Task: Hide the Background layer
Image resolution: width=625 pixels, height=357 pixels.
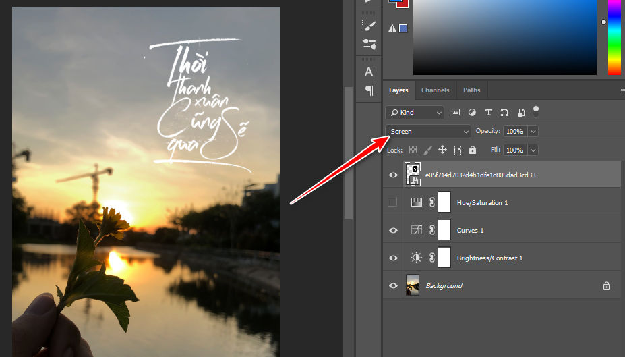Action: pyautogui.click(x=393, y=285)
